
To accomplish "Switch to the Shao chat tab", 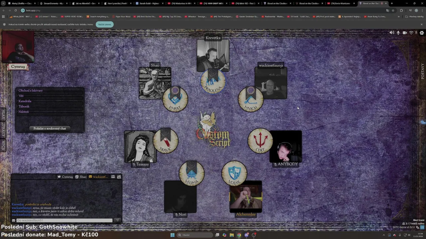I will click(x=81, y=177).
